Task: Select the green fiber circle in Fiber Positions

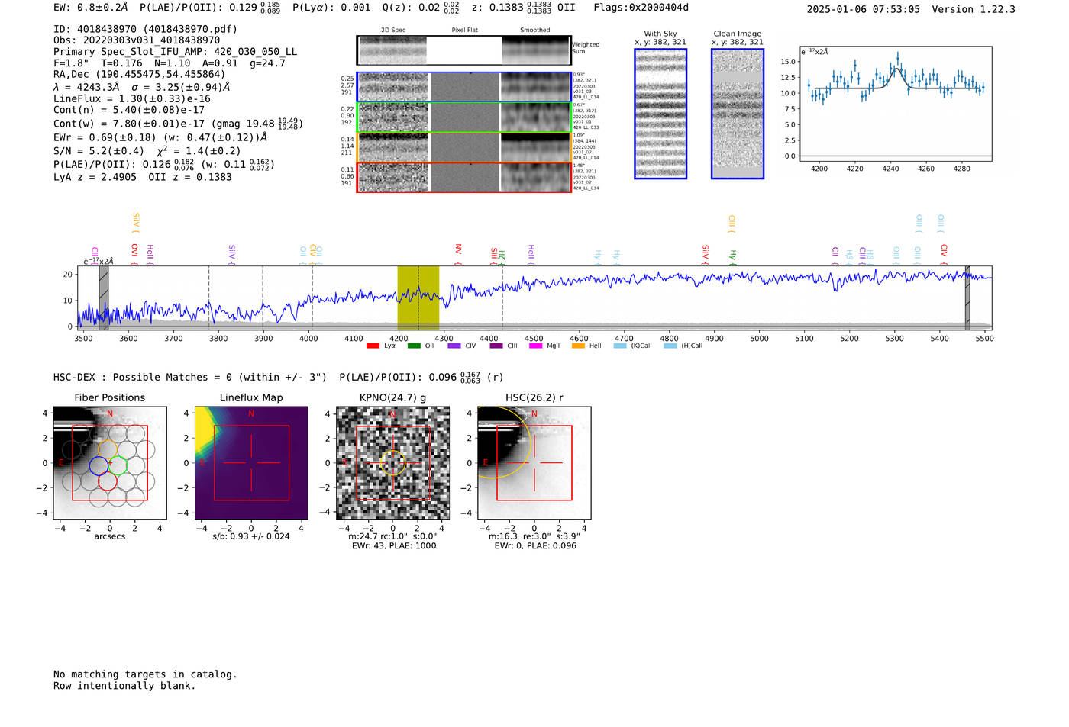Action: 117,465
